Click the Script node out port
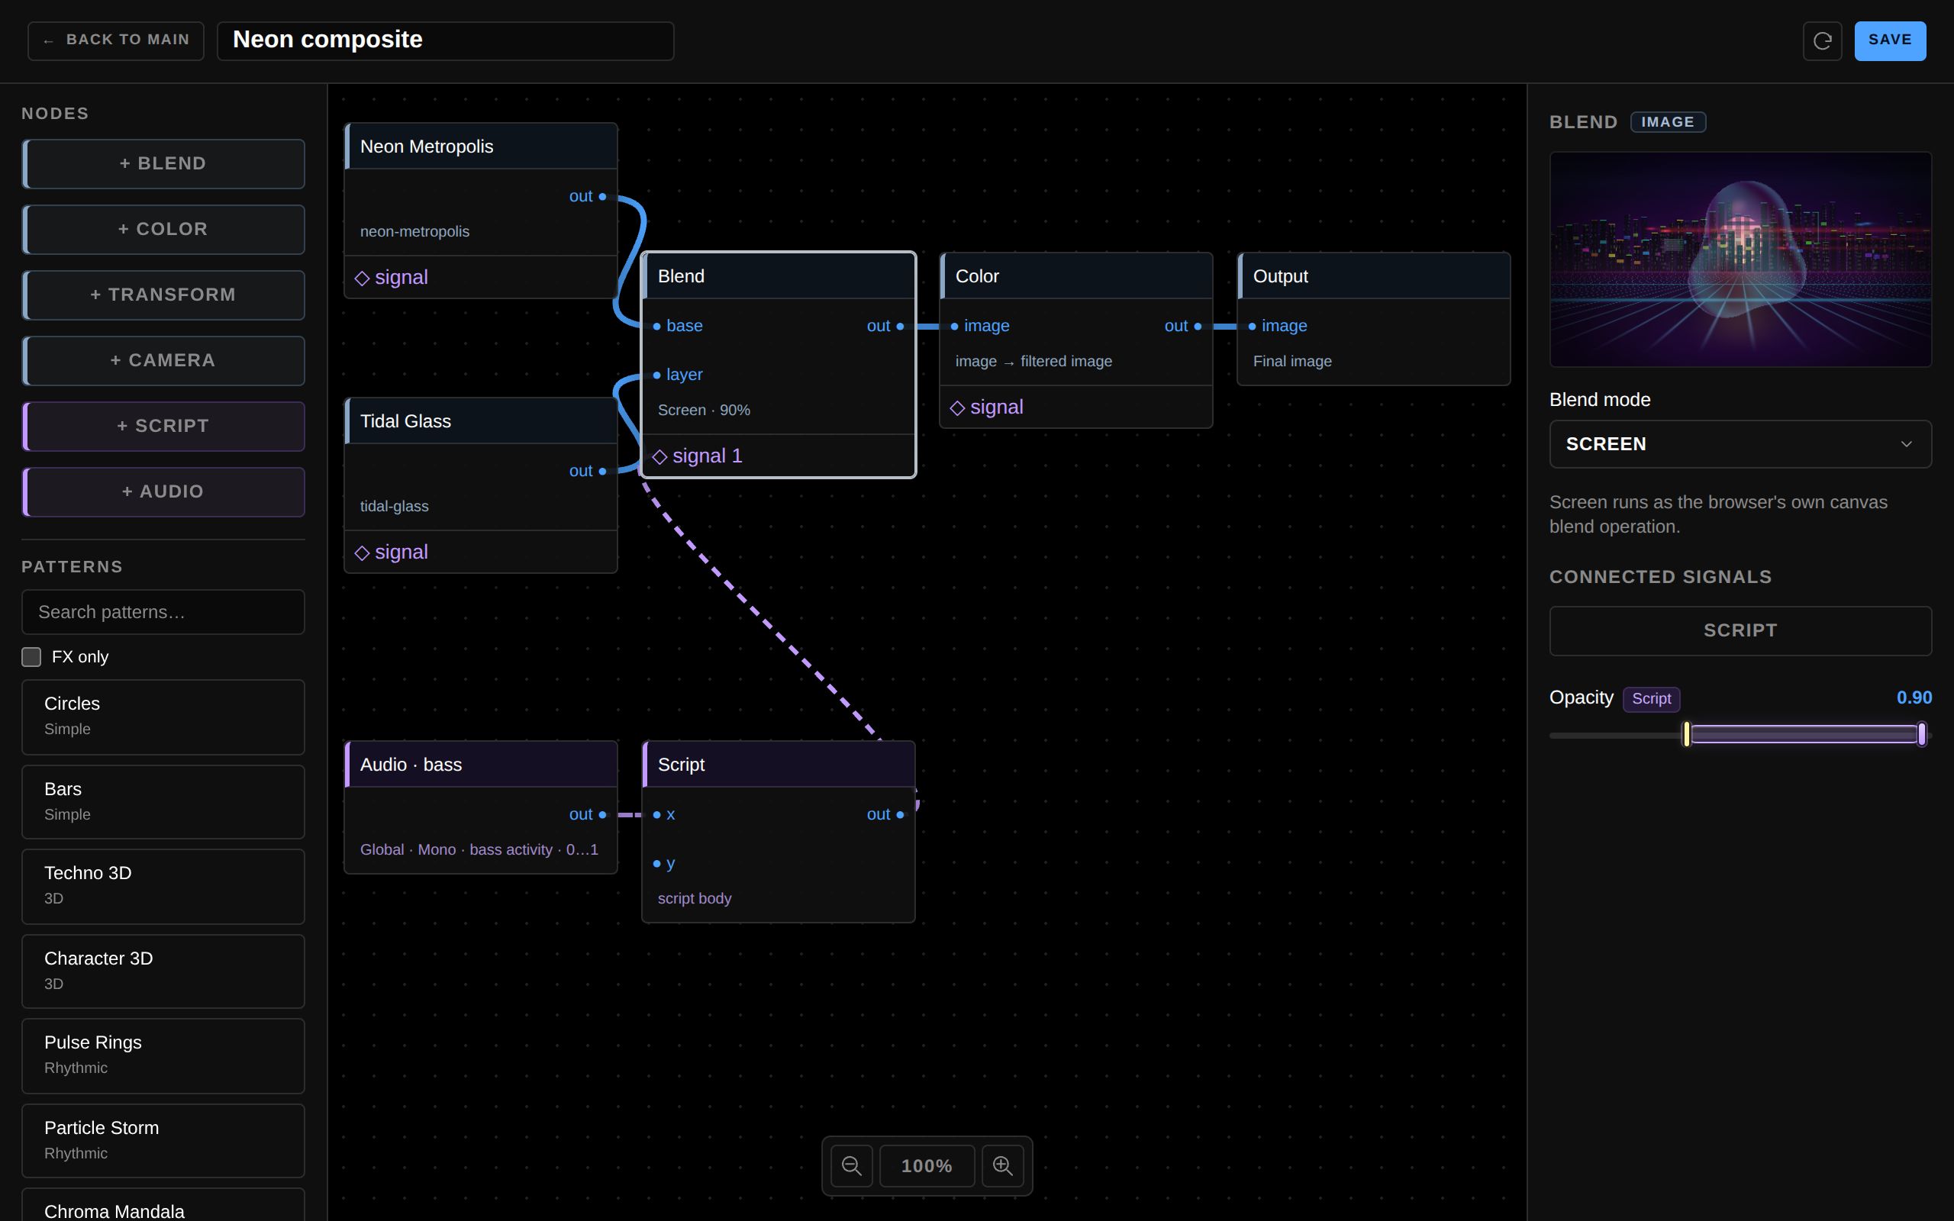 point(899,814)
